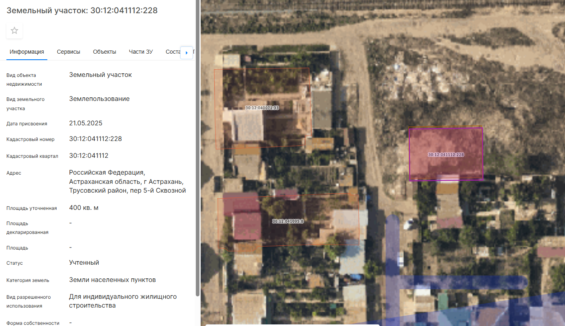Click the cadastral quarter value 30:12:041112
This screenshot has height=326, width=565.
tap(89, 155)
